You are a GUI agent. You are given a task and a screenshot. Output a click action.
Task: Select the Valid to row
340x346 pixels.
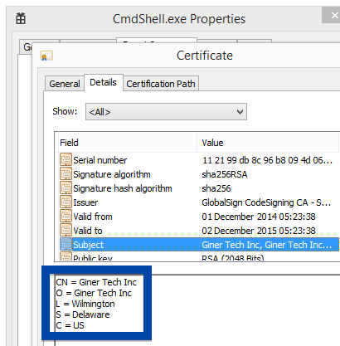click(197, 231)
